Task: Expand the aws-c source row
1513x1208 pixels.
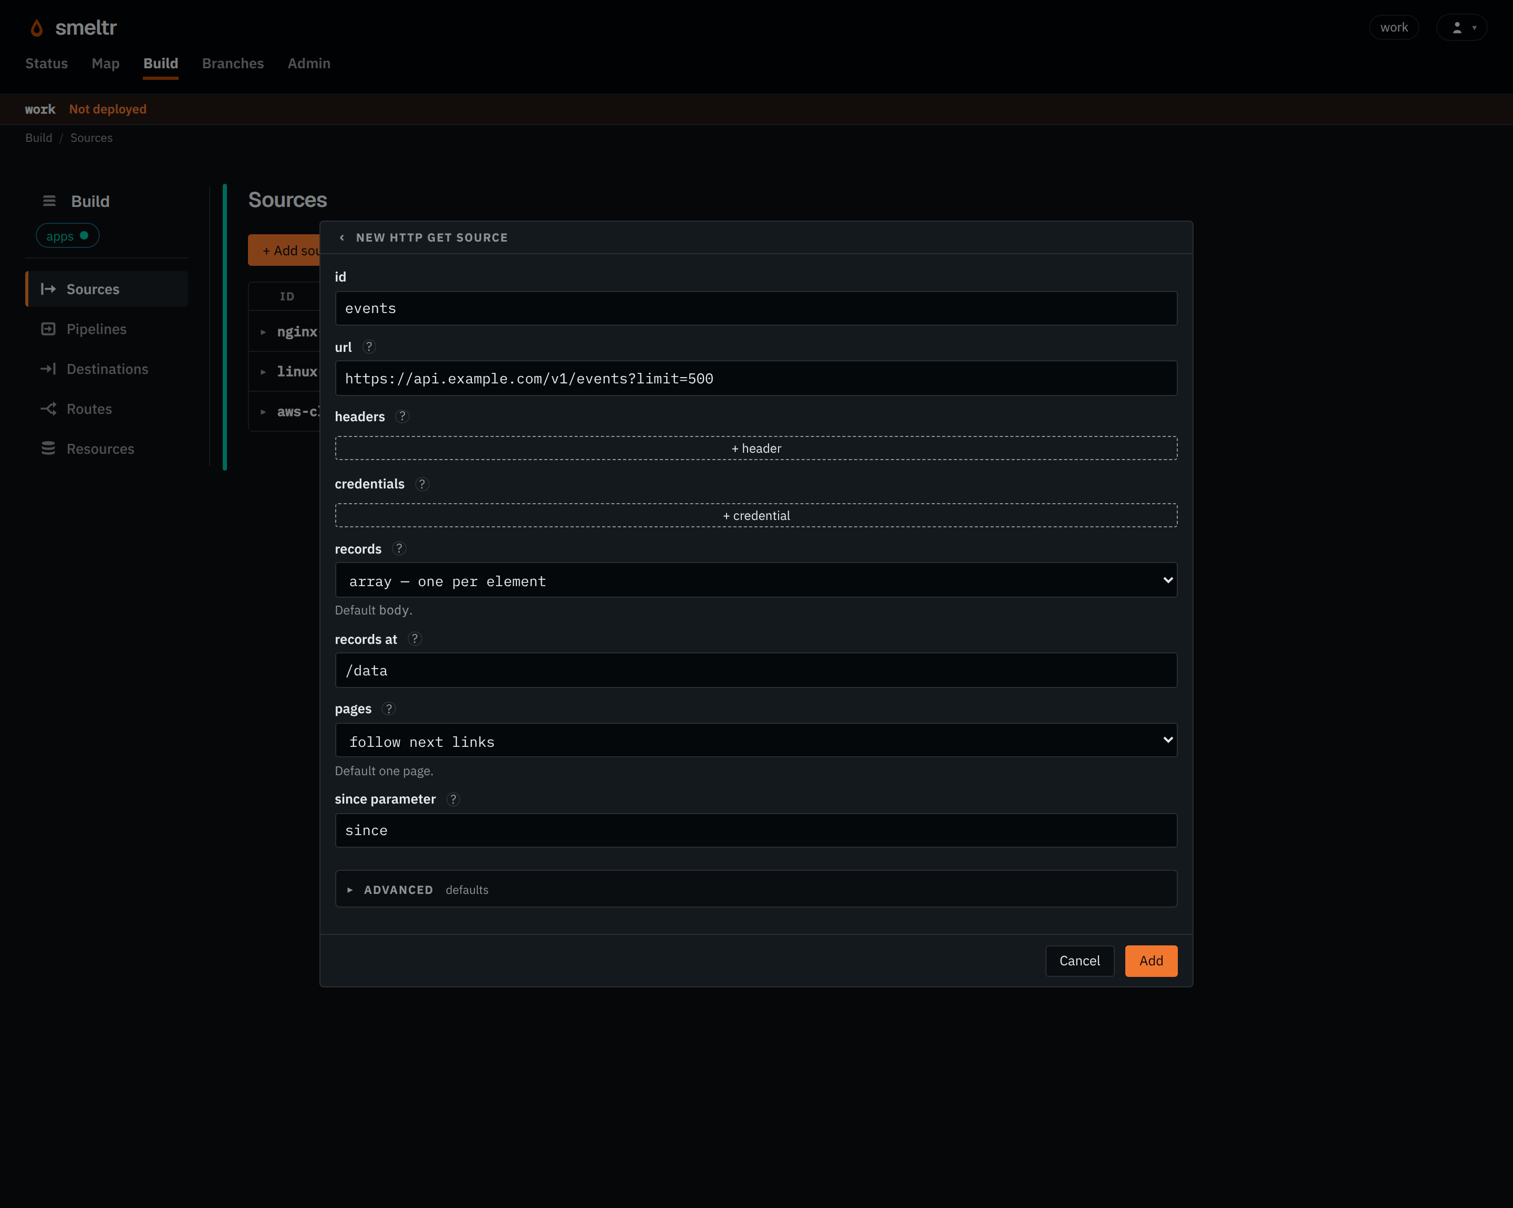Action: point(263,412)
